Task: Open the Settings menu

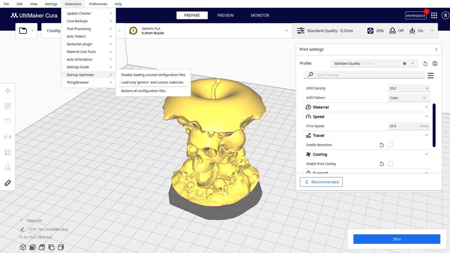Action: (x=51, y=4)
